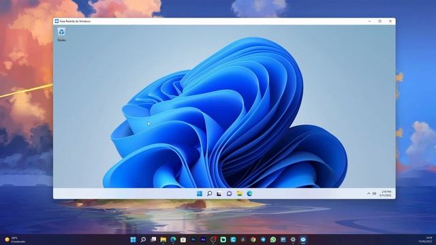Open host Task View on bottom taskbar

click(x=153, y=240)
